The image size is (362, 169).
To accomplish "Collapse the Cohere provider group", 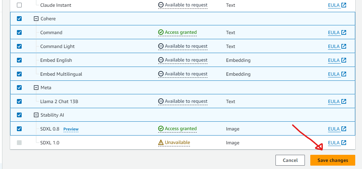I will [x=36, y=19].
